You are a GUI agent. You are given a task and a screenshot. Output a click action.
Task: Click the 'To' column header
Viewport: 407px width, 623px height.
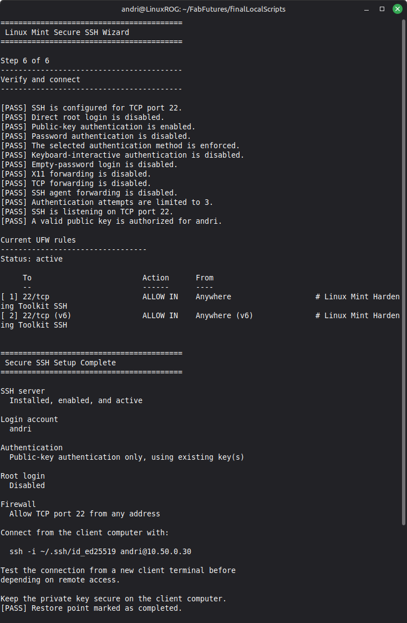click(x=27, y=278)
